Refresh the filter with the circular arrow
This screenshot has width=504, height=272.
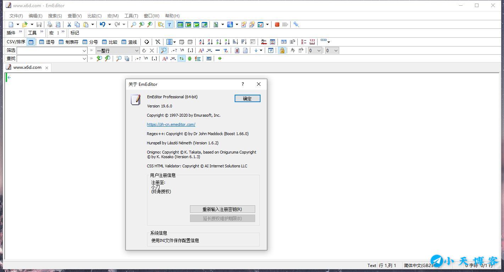pos(144,50)
